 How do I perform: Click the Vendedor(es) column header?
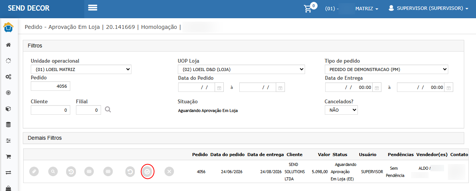pos(432,155)
